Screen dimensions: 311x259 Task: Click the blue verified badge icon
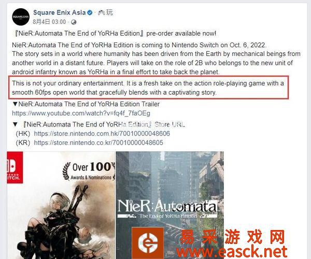pyautogui.click(x=90, y=13)
